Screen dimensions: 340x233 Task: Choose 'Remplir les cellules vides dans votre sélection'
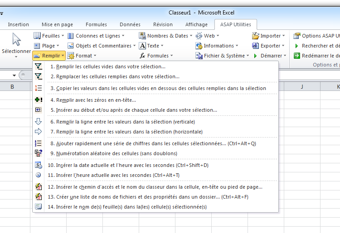155,67
